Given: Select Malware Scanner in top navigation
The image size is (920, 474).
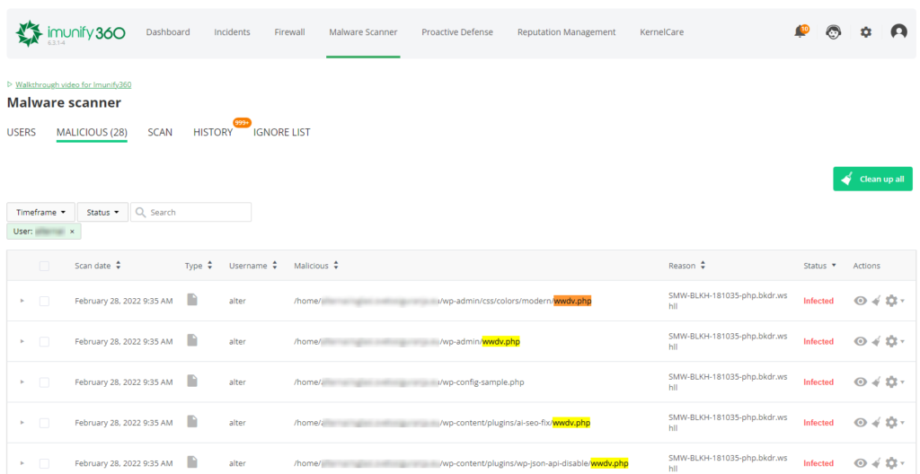Looking at the screenshot, I should pos(363,32).
